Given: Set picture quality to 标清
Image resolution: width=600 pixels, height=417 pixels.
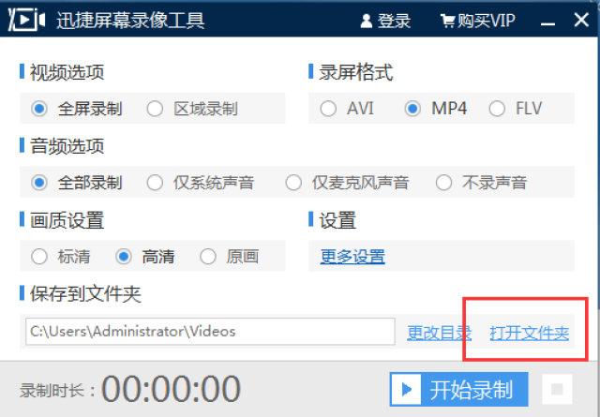Looking at the screenshot, I should click(39, 257).
